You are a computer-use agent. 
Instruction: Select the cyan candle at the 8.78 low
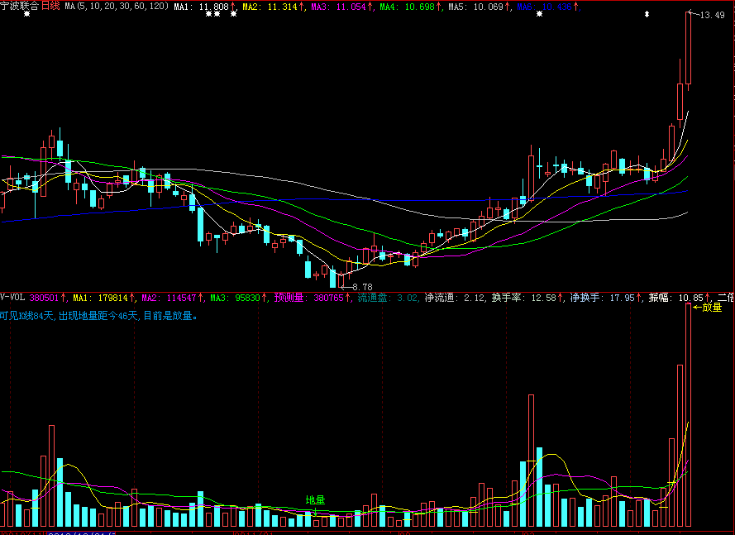[x=333, y=278]
